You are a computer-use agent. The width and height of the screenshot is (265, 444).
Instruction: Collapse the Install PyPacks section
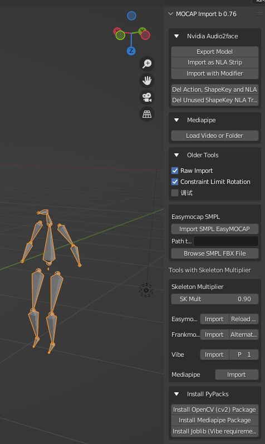tap(176, 394)
